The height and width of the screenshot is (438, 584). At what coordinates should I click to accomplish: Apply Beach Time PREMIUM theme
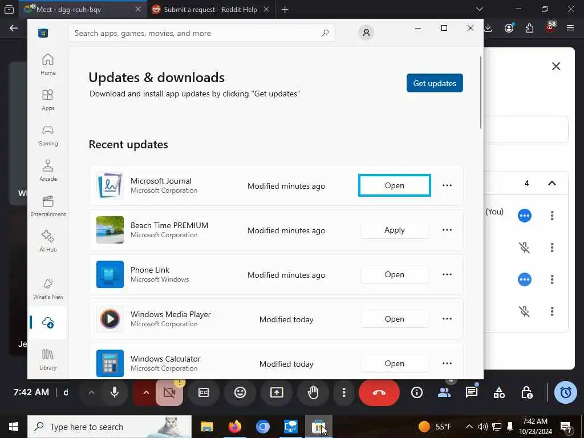click(x=395, y=230)
